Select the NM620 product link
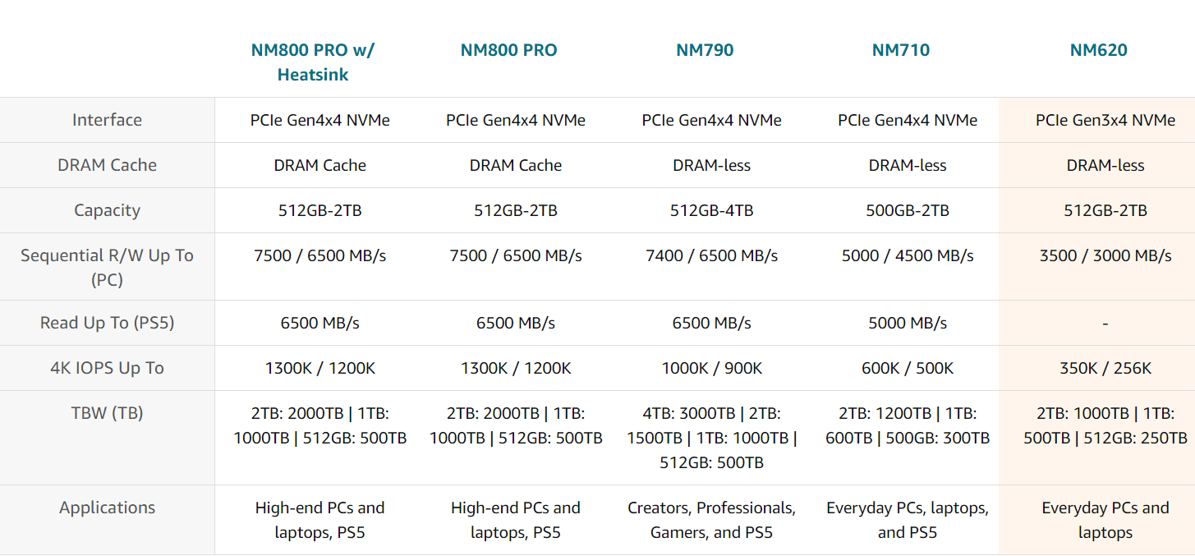The height and width of the screenshot is (556, 1195). tap(1098, 50)
